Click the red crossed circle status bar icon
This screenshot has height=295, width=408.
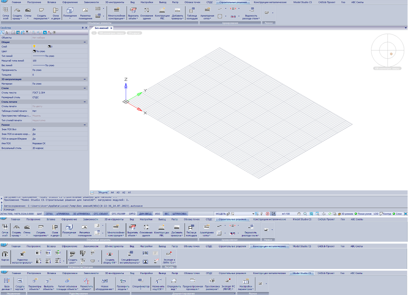268,214
